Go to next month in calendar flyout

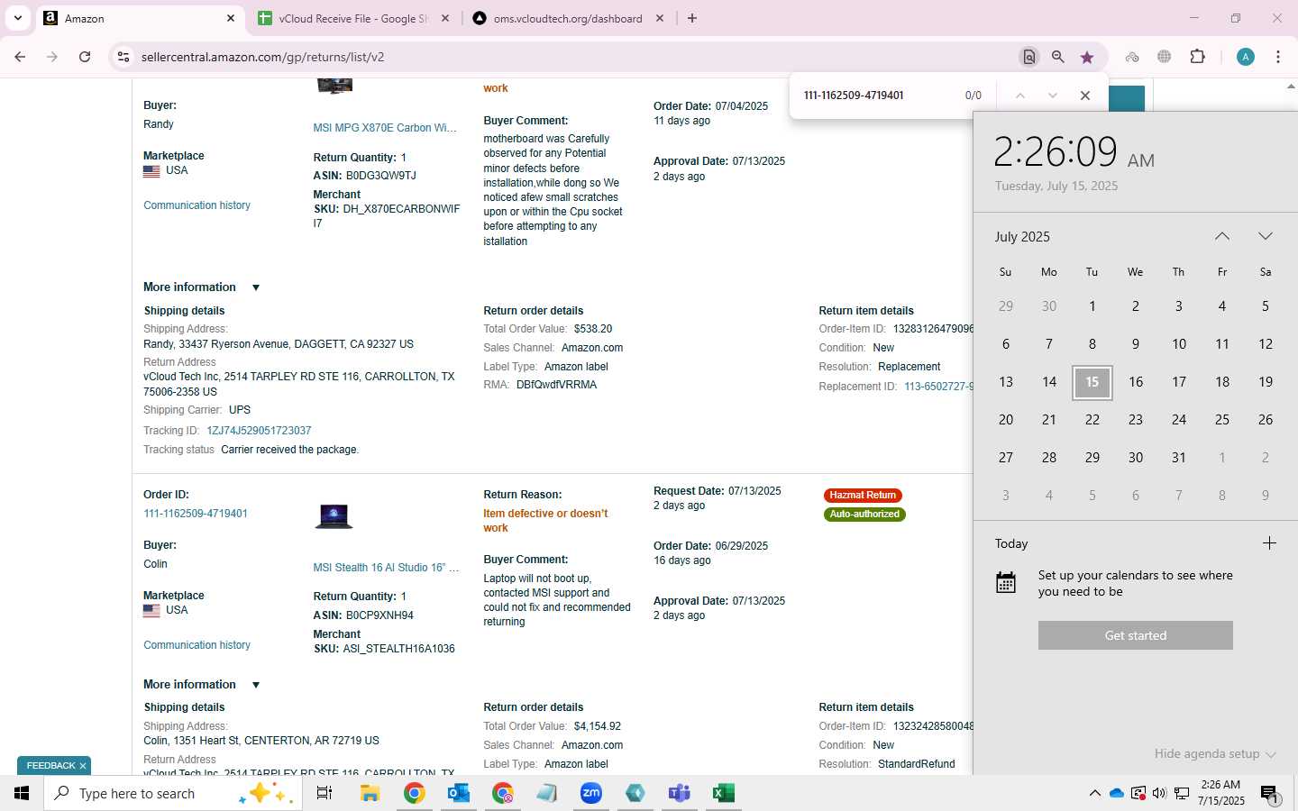pyautogui.click(x=1266, y=236)
